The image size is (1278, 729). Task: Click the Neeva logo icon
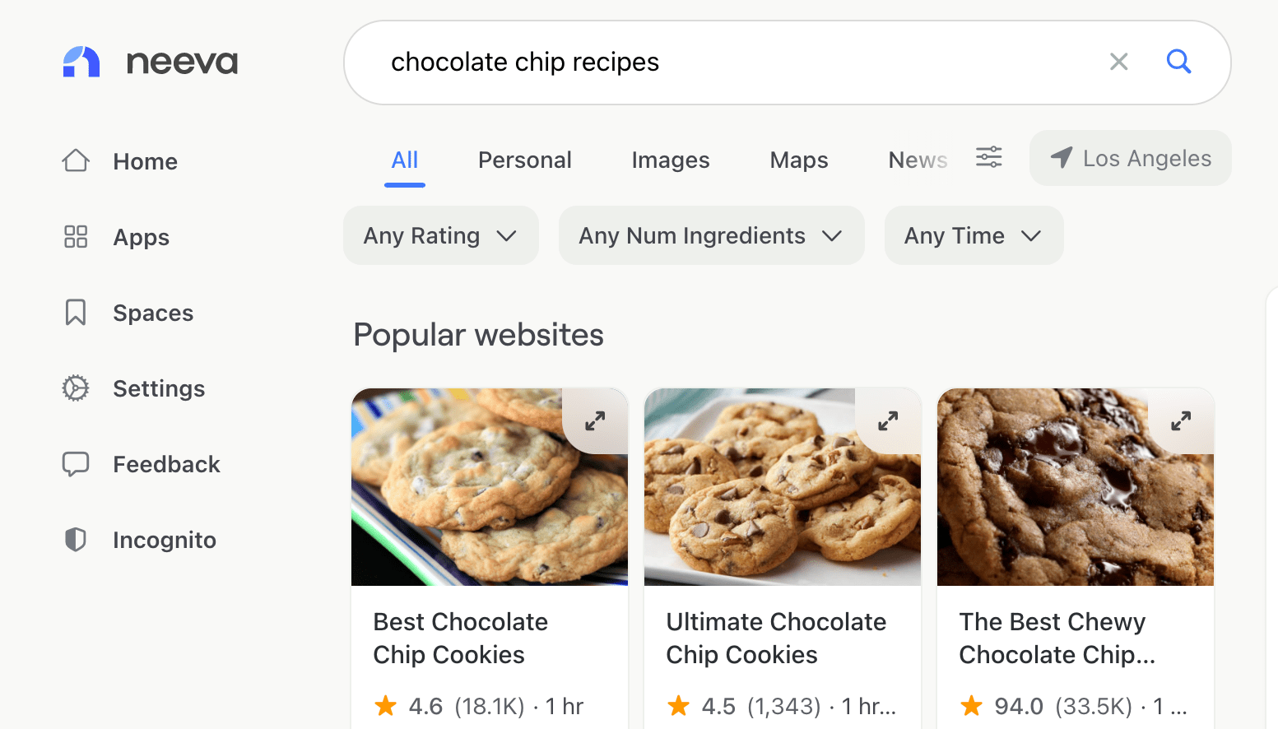(81, 62)
